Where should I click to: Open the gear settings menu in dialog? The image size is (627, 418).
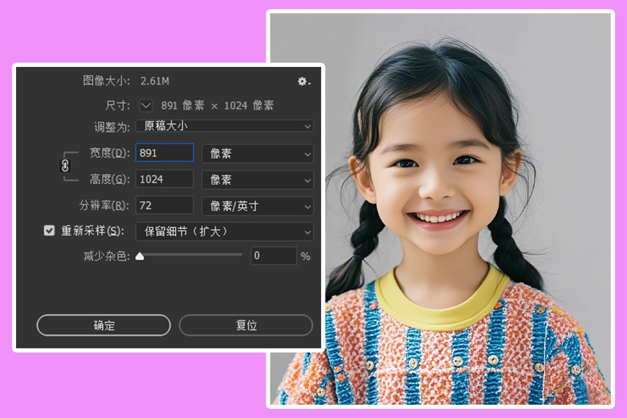[303, 82]
